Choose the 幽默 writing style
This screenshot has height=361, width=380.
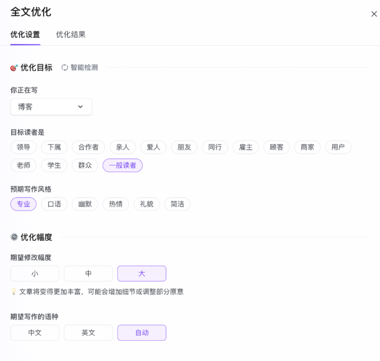tap(85, 204)
